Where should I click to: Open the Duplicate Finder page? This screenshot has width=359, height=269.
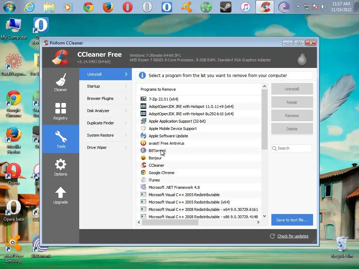point(106,123)
